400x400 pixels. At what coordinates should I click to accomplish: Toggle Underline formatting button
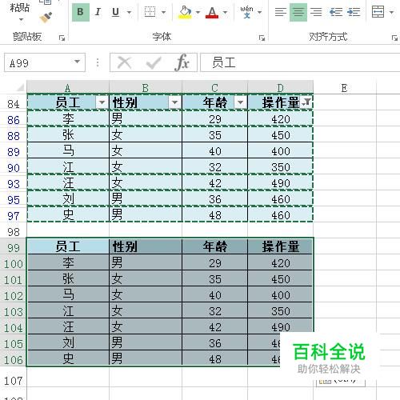(115, 12)
